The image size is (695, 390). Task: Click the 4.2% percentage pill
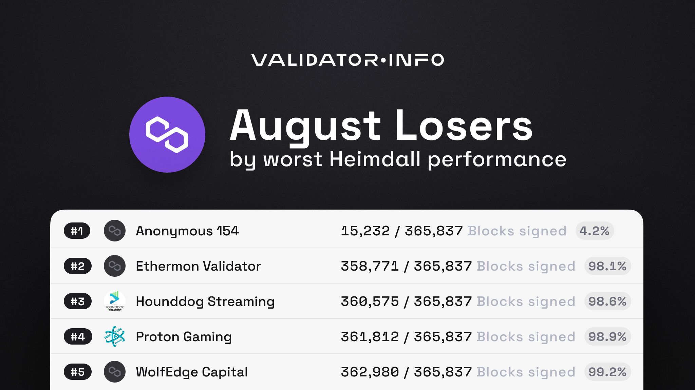[595, 231]
